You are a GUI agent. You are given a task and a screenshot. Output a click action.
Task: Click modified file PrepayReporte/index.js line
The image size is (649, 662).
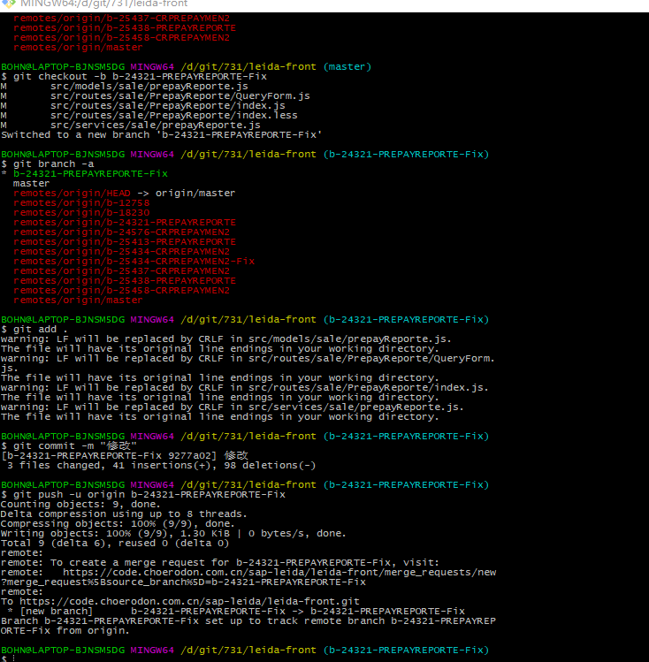[143, 105]
